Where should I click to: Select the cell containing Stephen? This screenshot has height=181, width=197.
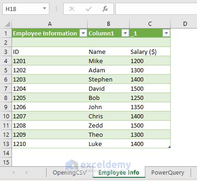tap(108, 79)
